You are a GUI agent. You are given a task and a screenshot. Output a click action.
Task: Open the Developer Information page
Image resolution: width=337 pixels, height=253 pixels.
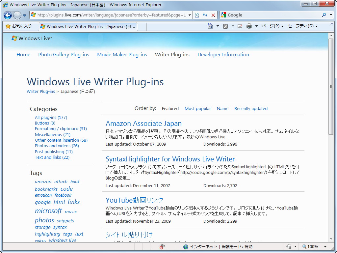point(223,55)
